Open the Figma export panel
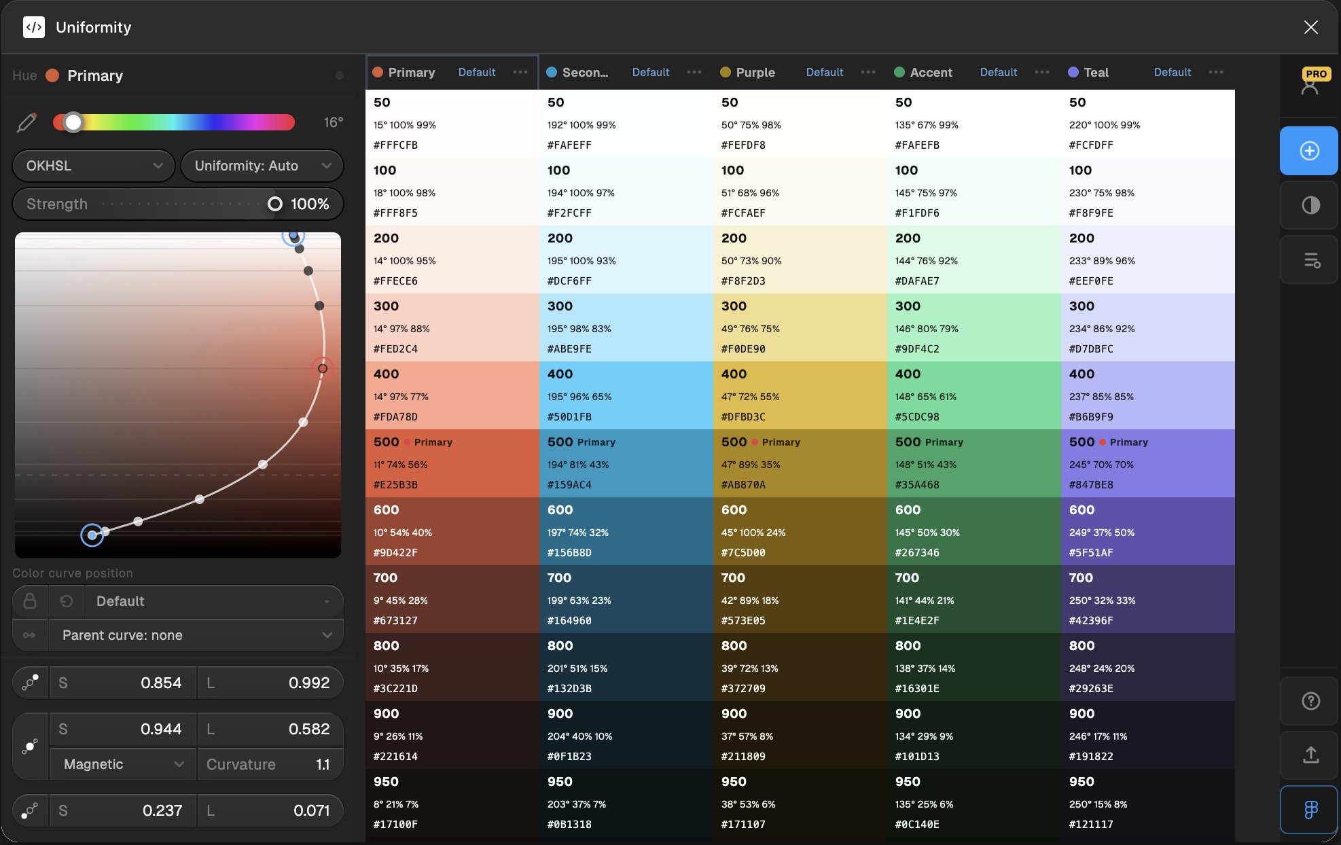This screenshot has height=845, width=1341. pyautogui.click(x=1309, y=810)
